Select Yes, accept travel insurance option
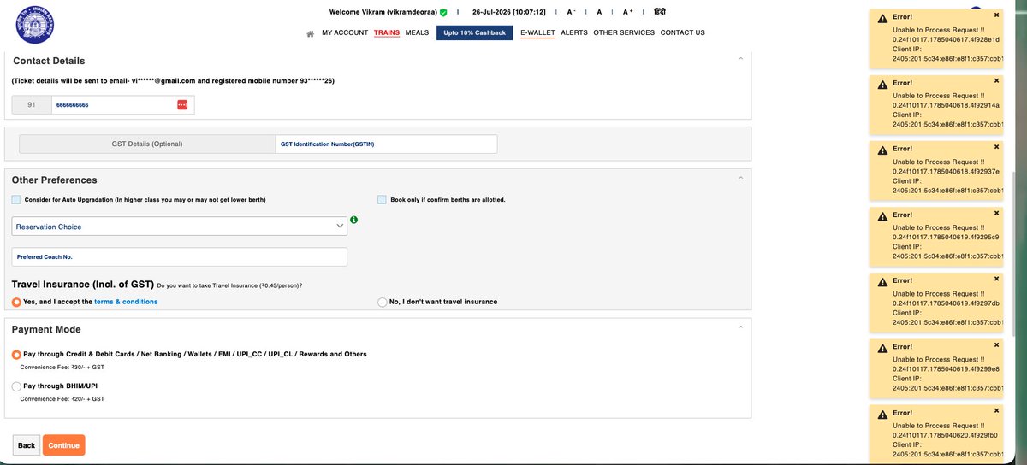 [x=16, y=302]
